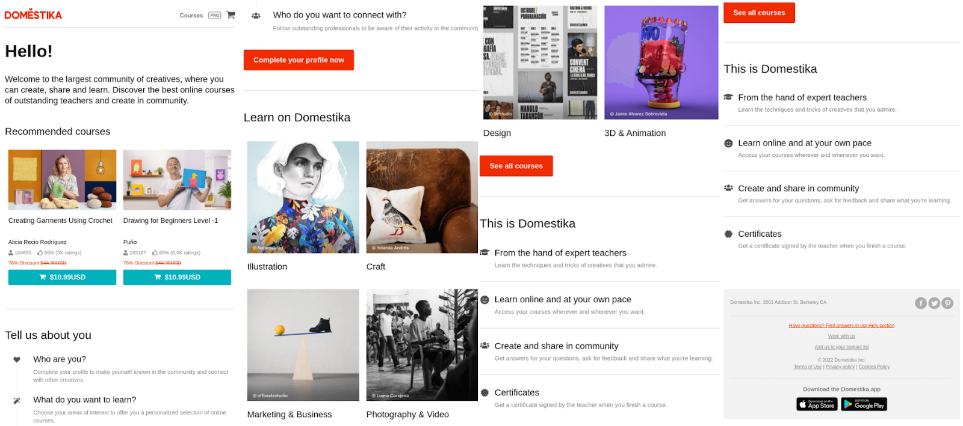This screenshot has height=426, width=963.
Task: Click Complete your profile now button
Action: 299,60
